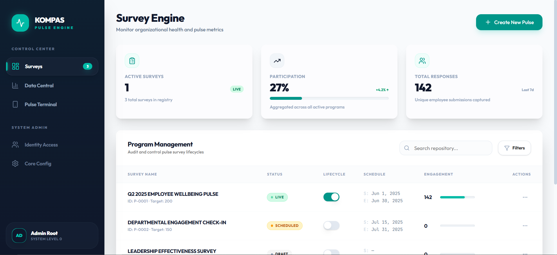Click the ACTIONS column header

[x=522, y=174]
